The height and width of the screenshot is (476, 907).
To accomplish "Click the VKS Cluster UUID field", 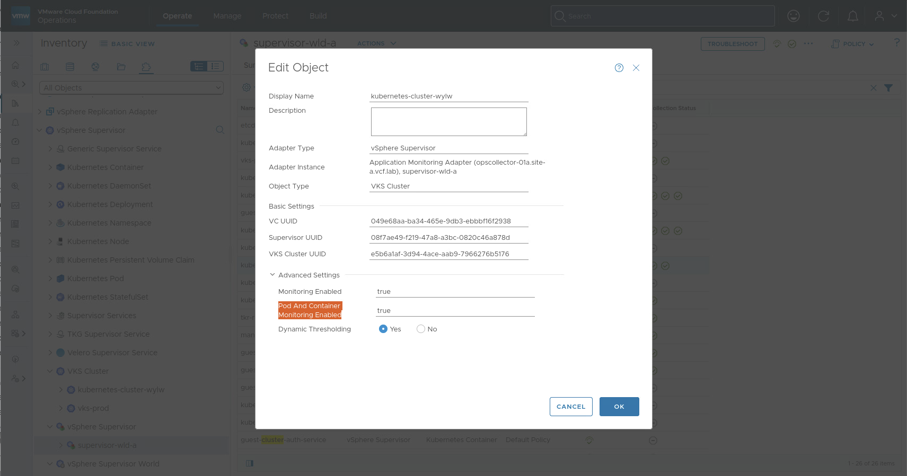I will [449, 254].
